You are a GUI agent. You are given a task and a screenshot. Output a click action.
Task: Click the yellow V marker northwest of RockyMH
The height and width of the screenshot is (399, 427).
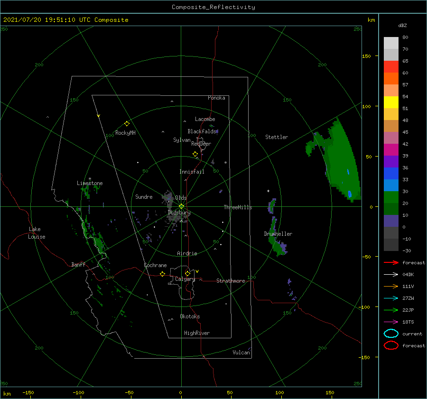(99, 116)
